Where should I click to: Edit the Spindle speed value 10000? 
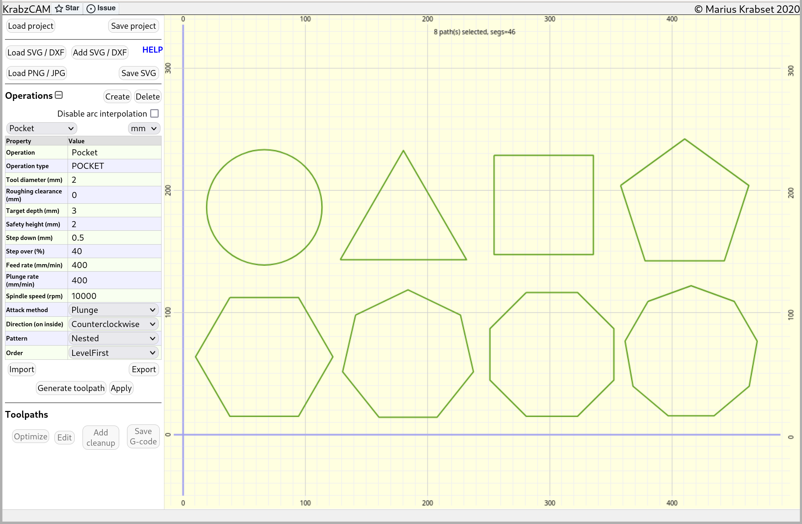tap(115, 296)
